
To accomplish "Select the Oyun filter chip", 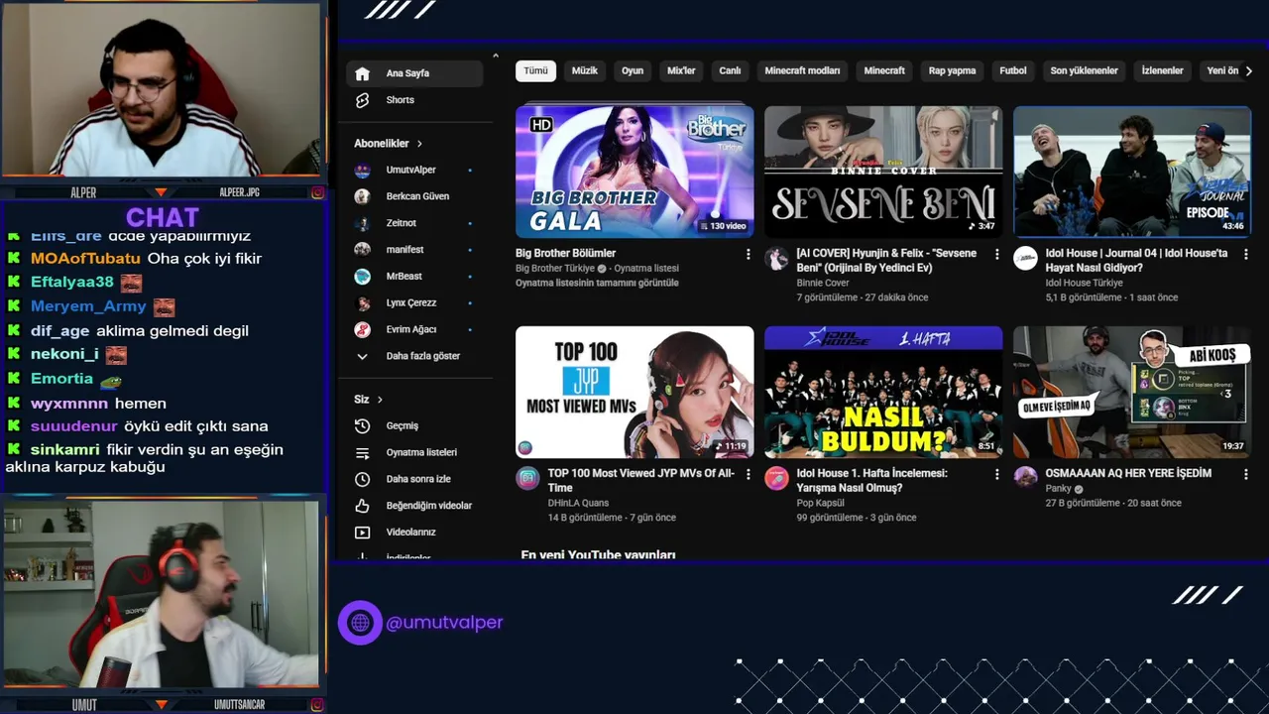I will tap(633, 71).
